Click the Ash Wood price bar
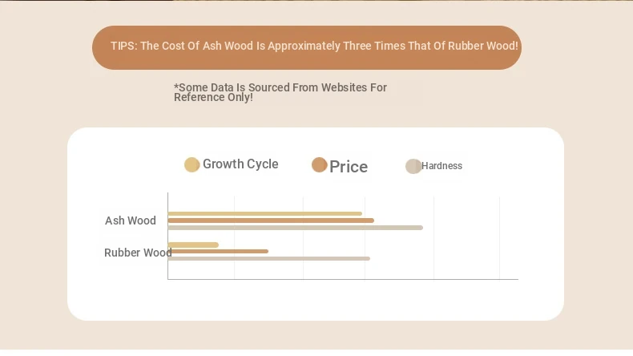Viewport: 633px width, 356px height. 271,220
